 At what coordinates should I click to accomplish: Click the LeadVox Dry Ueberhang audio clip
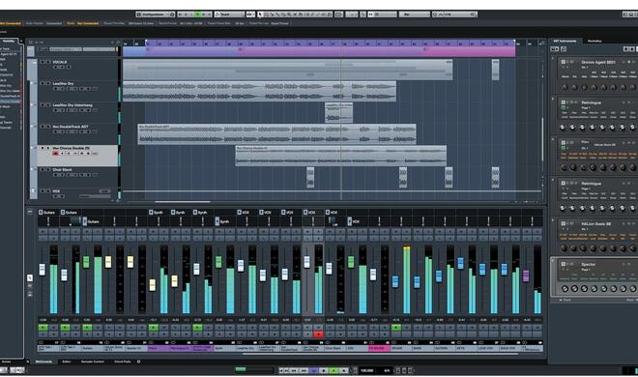point(338,113)
